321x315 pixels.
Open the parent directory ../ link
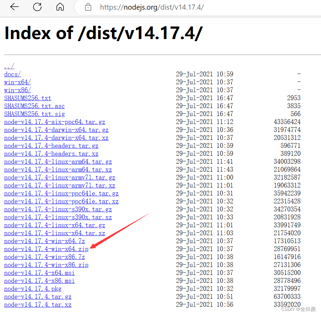9,66
